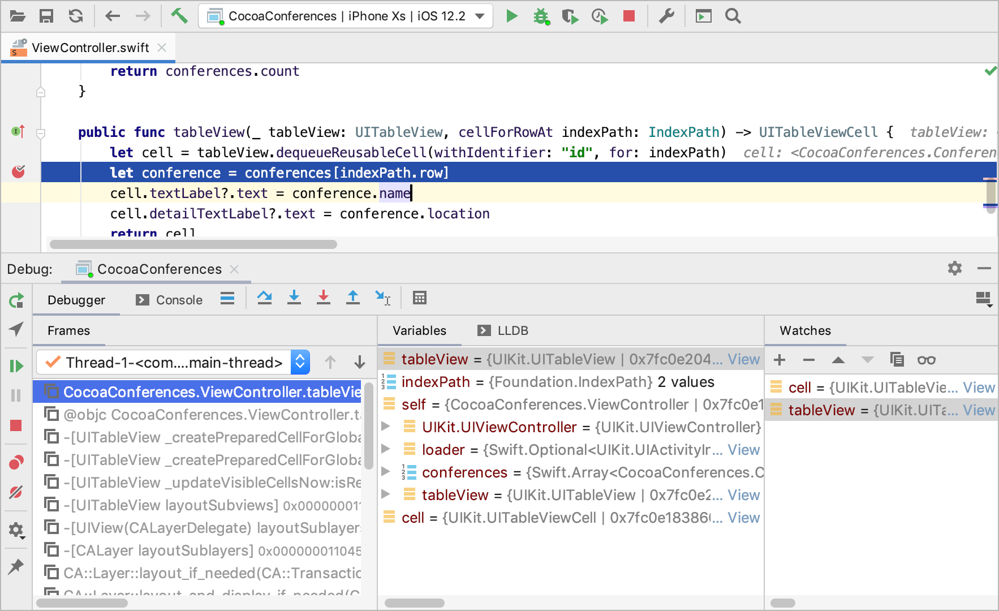999x611 pixels.
Task: Open debug panel gear settings
Action: (x=955, y=268)
